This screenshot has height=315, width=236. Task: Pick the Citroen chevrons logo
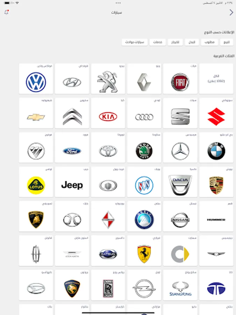(72, 117)
